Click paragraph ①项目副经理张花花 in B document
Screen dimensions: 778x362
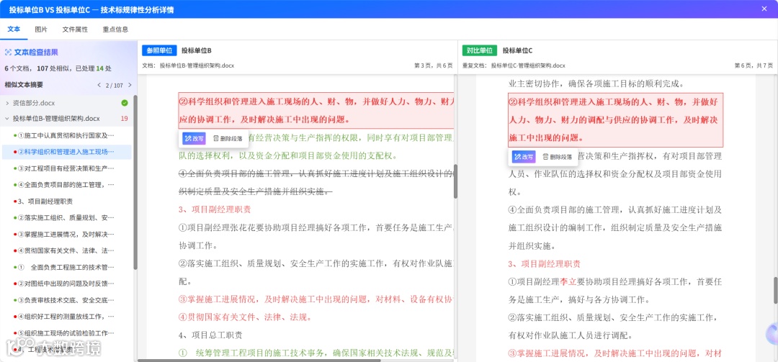316,237
